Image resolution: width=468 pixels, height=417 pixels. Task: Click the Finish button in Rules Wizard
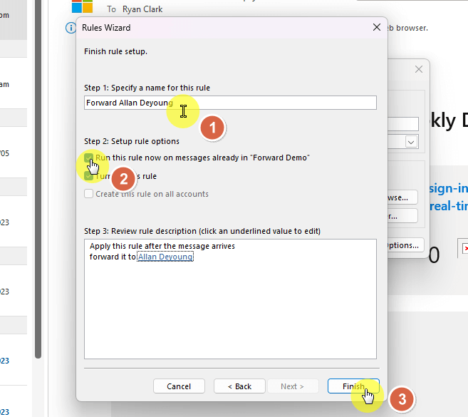click(x=353, y=386)
